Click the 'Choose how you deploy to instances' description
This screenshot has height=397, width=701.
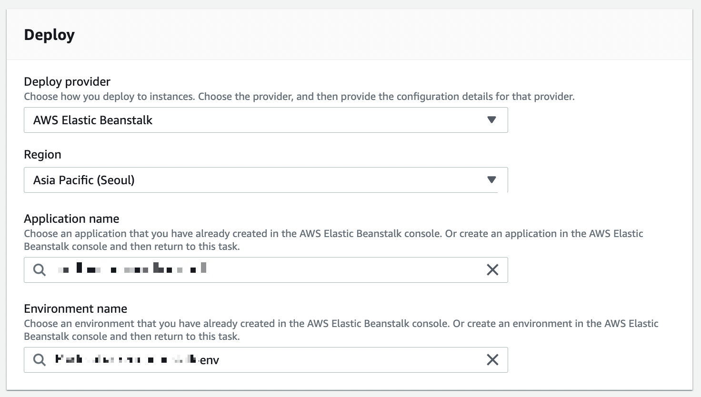pyautogui.click(x=299, y=97)
